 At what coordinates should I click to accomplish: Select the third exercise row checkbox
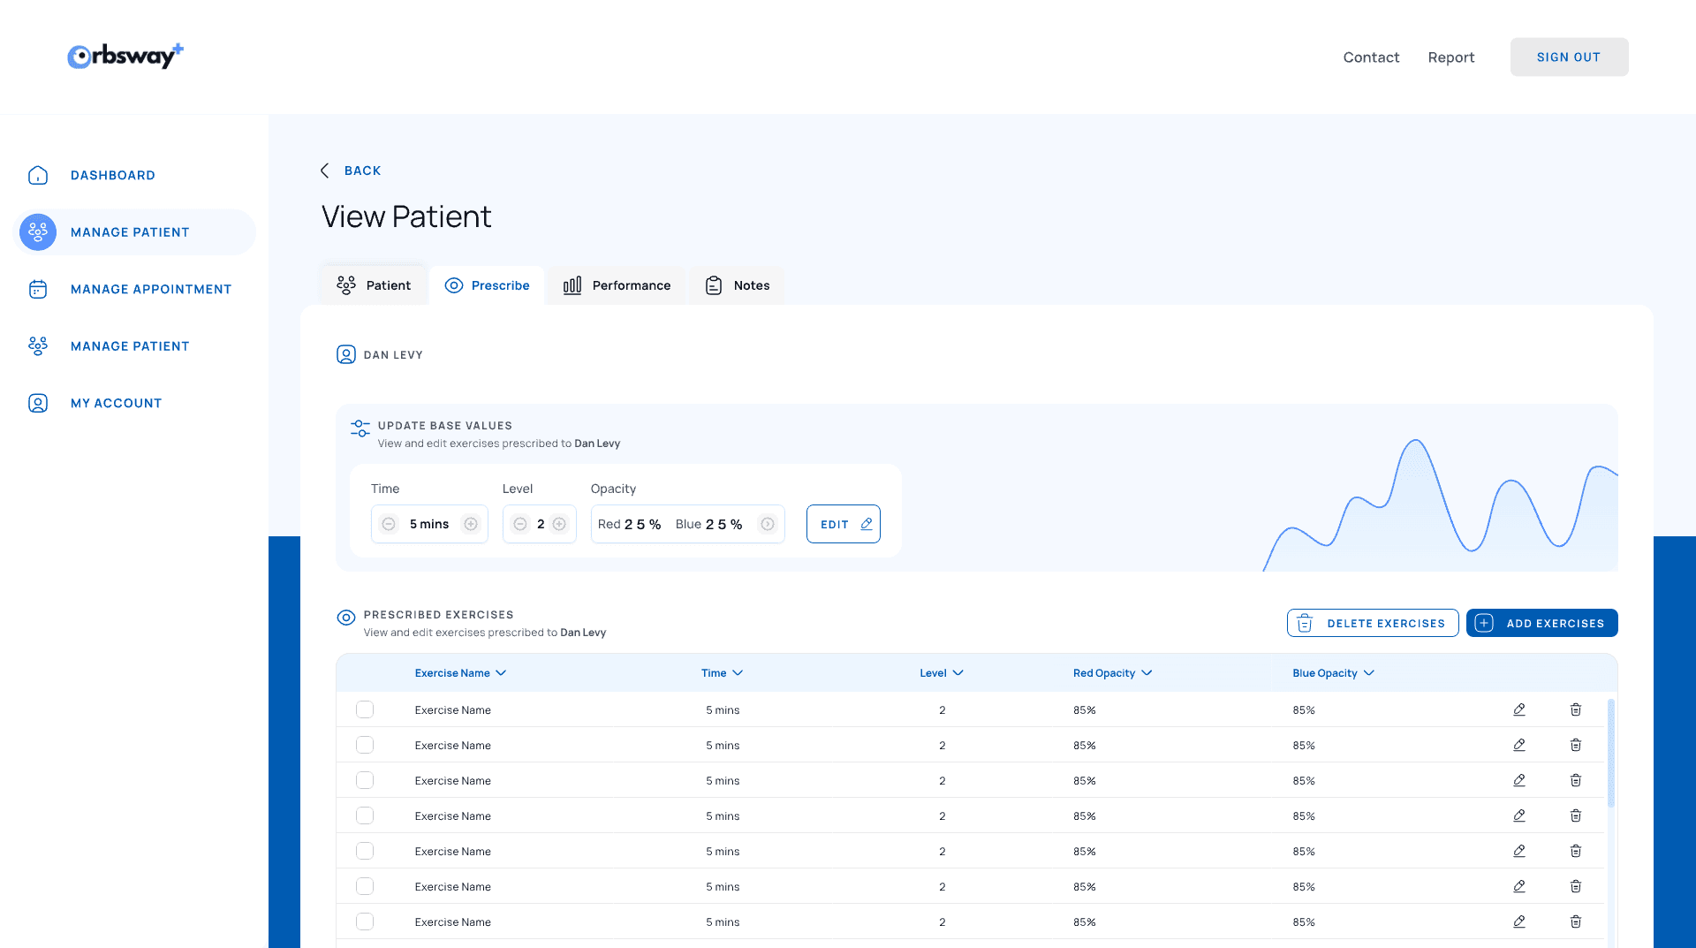coord(365,780)
